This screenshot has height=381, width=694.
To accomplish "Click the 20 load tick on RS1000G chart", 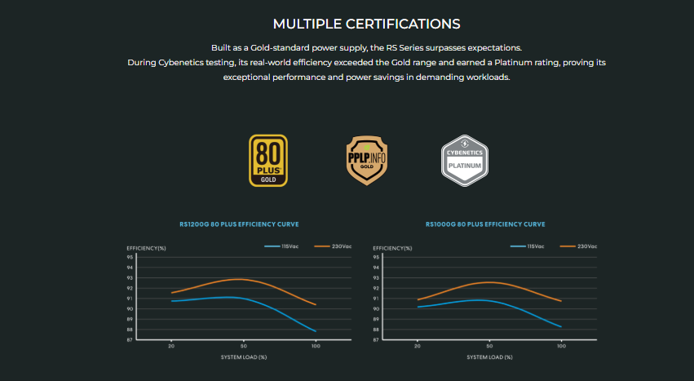I will click(417, 347).
